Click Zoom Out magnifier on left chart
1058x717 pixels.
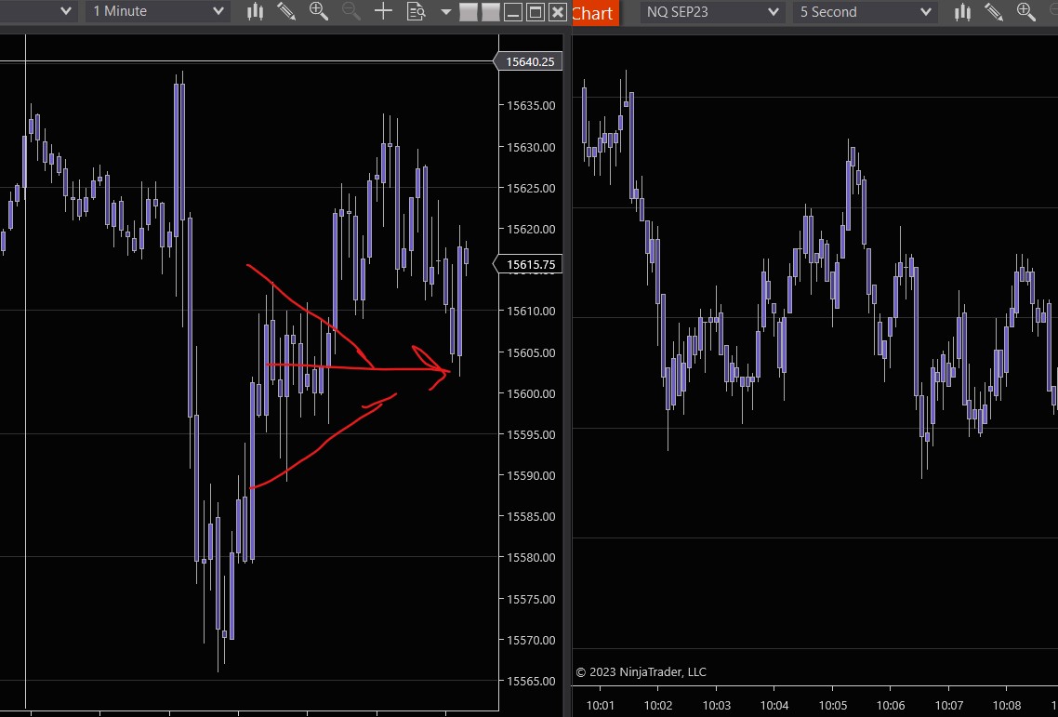click(350, 11)
